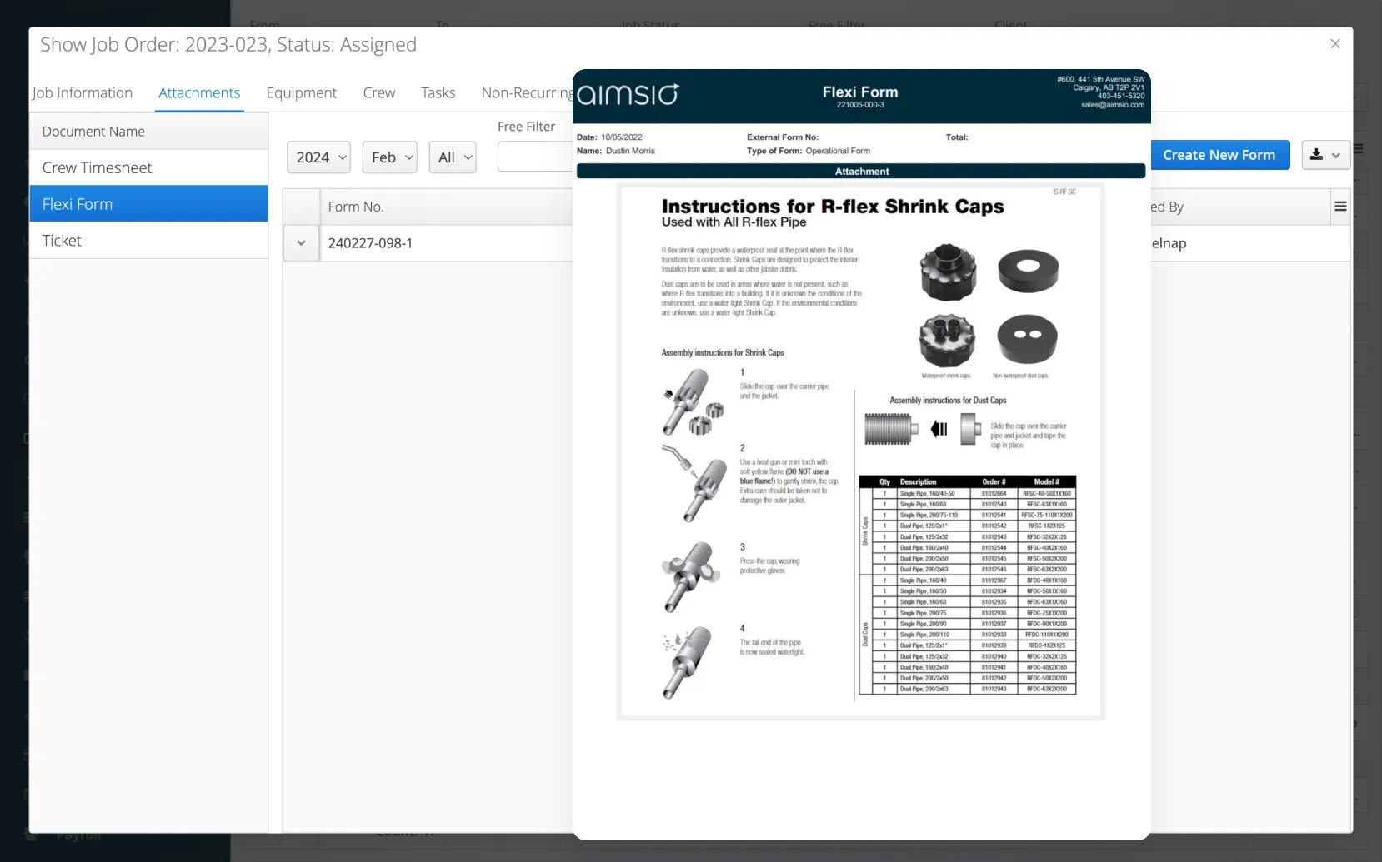Open the All filter dropdown

pyautogui.click(x=453, y=157)
